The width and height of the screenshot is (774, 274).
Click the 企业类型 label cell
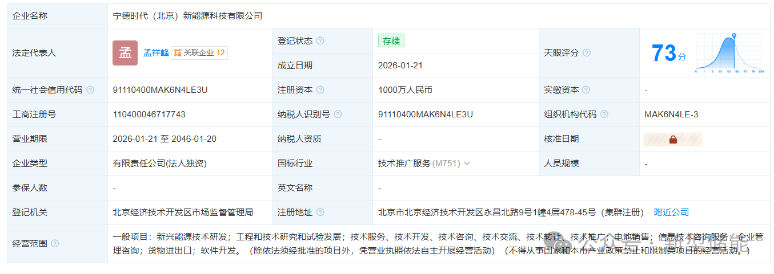pyautogui.click(x=57, y=163)
